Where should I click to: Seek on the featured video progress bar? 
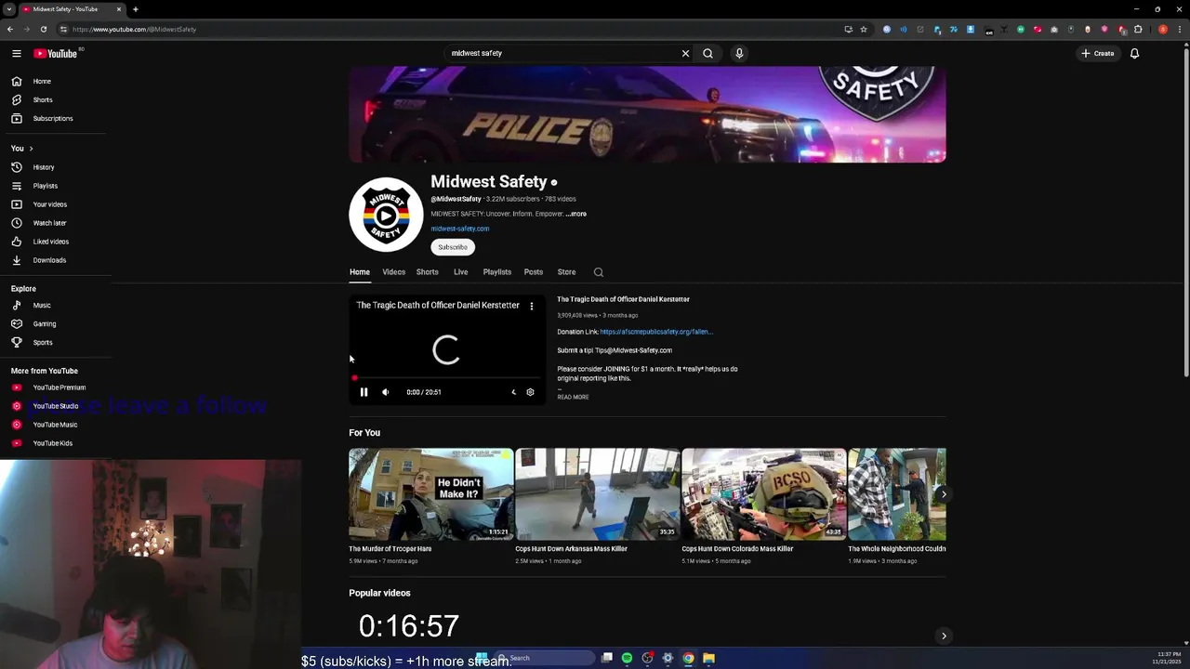446,378
